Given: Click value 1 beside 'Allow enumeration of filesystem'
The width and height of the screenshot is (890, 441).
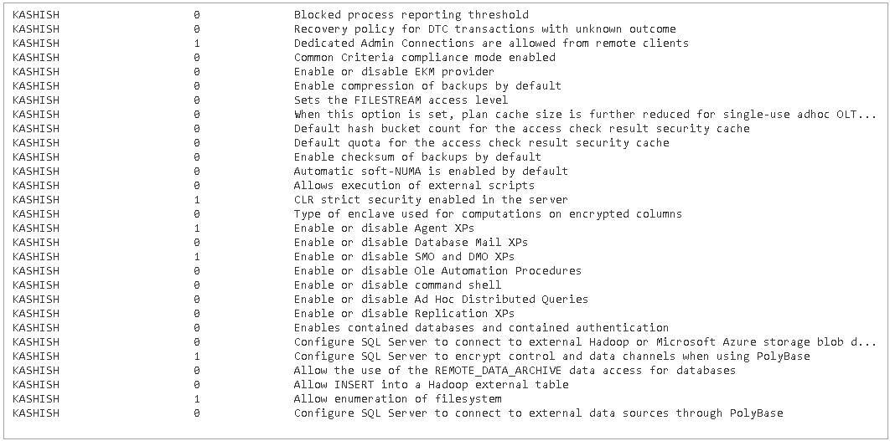Looking at the screenshot, I should pos(196,398).
